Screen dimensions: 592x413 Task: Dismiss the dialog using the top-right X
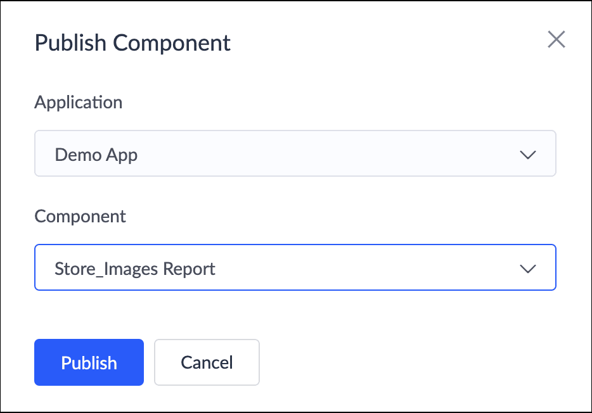[x=556, y=40]
